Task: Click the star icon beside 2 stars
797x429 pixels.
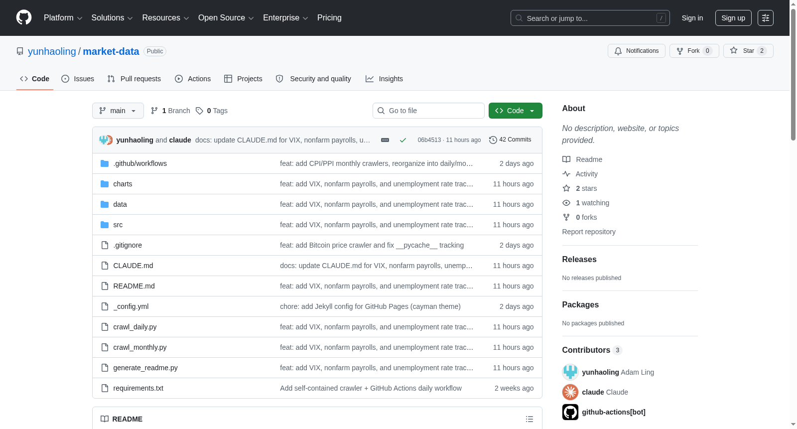Action: pos(566,188)
